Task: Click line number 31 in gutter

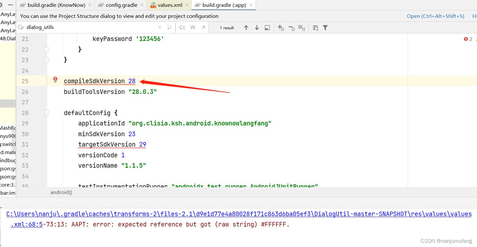Action: pos(25,145)
